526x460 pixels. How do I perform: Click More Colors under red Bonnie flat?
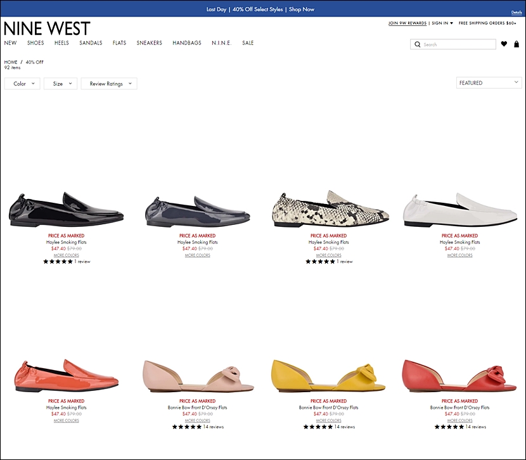coord(460,421)
